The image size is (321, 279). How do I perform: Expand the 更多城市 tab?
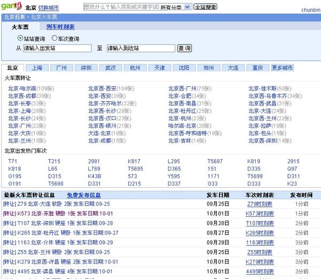click(x=282, y=68)
